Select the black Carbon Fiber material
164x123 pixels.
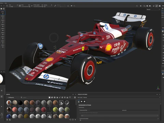(20, 103)
